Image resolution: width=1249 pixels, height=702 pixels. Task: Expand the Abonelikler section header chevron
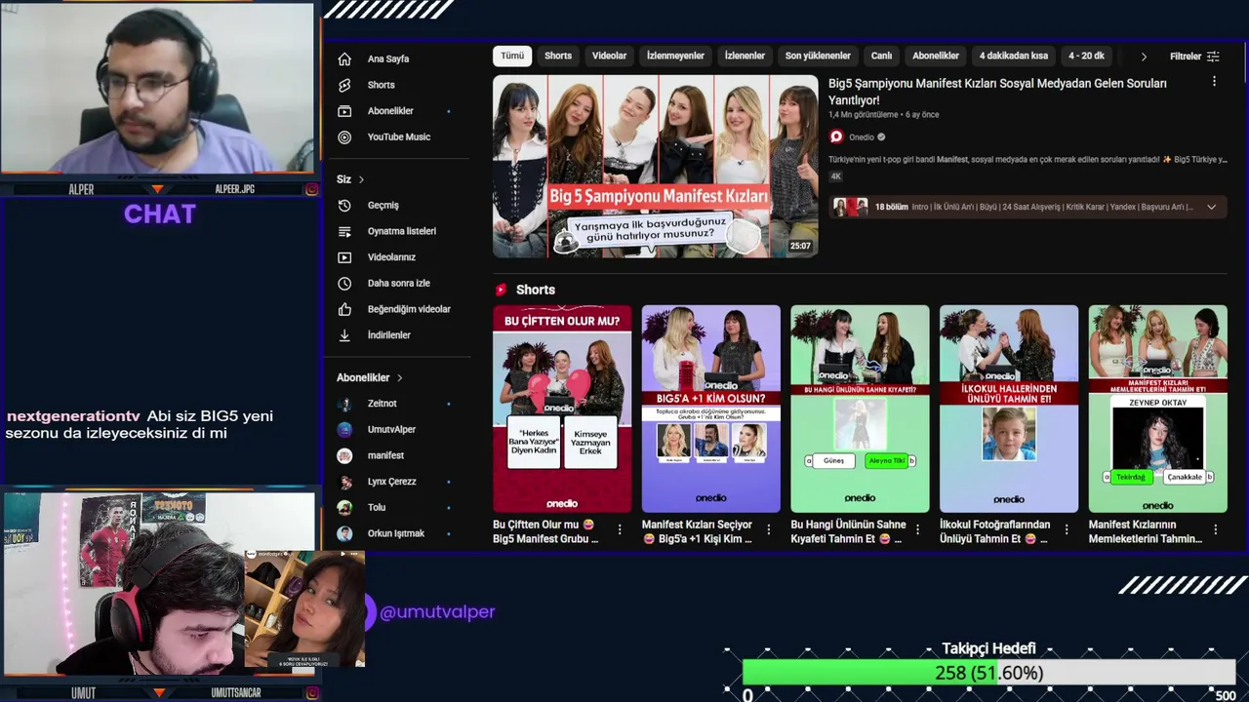[x=399, y=378]
